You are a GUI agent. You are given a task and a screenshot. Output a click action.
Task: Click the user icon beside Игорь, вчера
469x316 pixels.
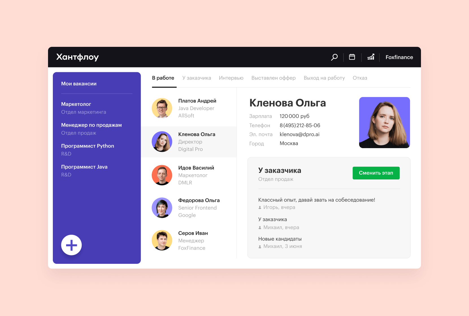click(x=260, y=207)
